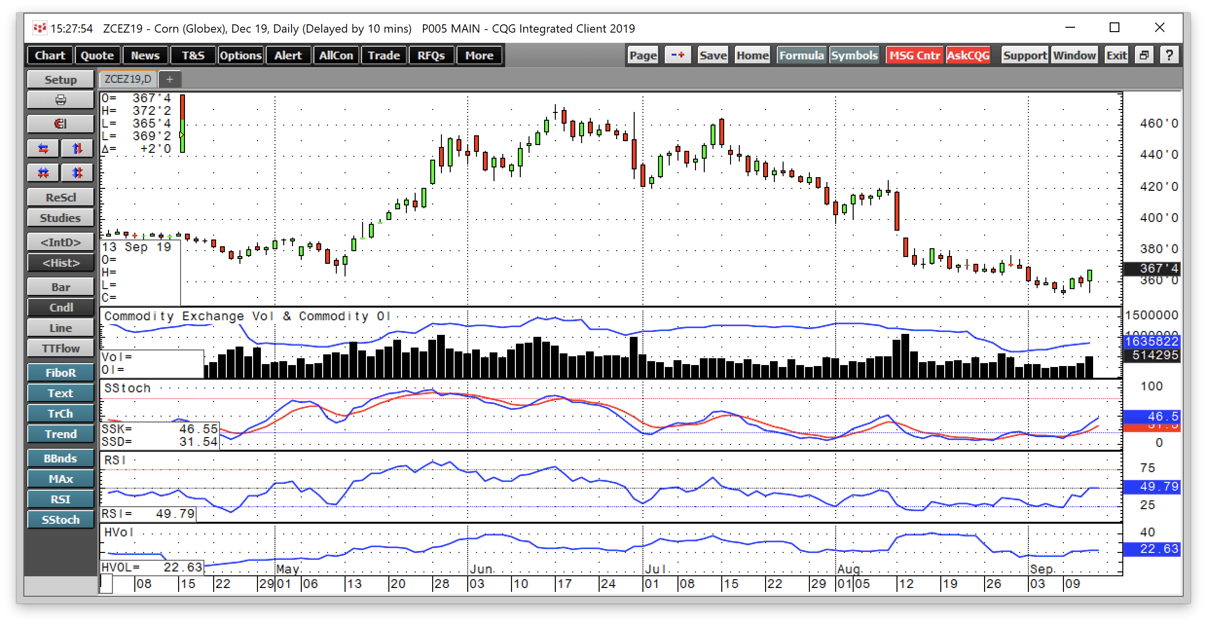Open the Options menu
The height and width of the screenshot is (624, 1207).
tap(240, 55)
